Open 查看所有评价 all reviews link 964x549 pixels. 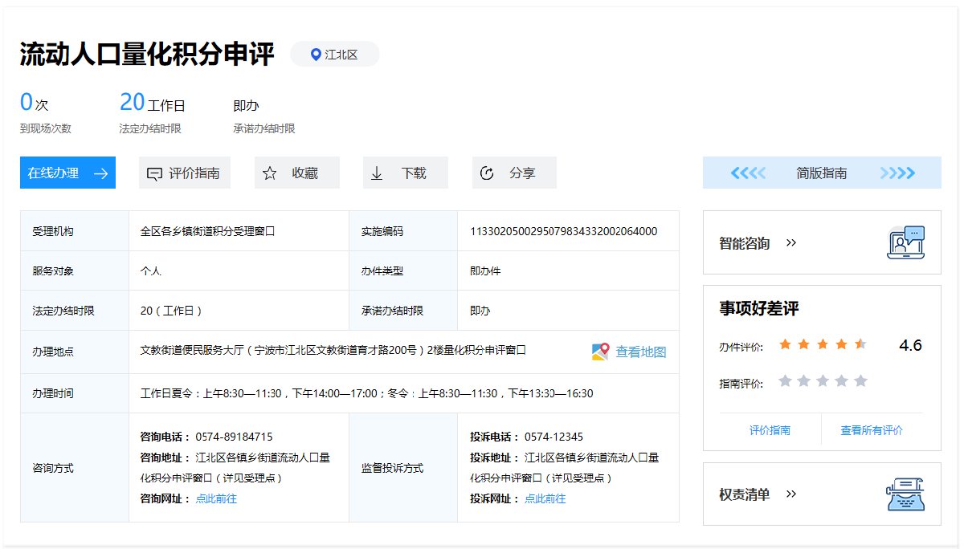[x=872, y=430]
